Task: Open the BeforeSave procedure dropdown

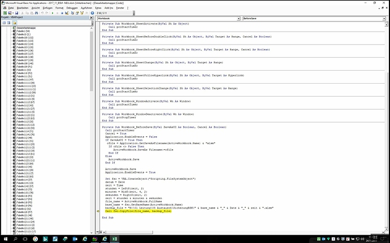Action: [x=384, y=19]
